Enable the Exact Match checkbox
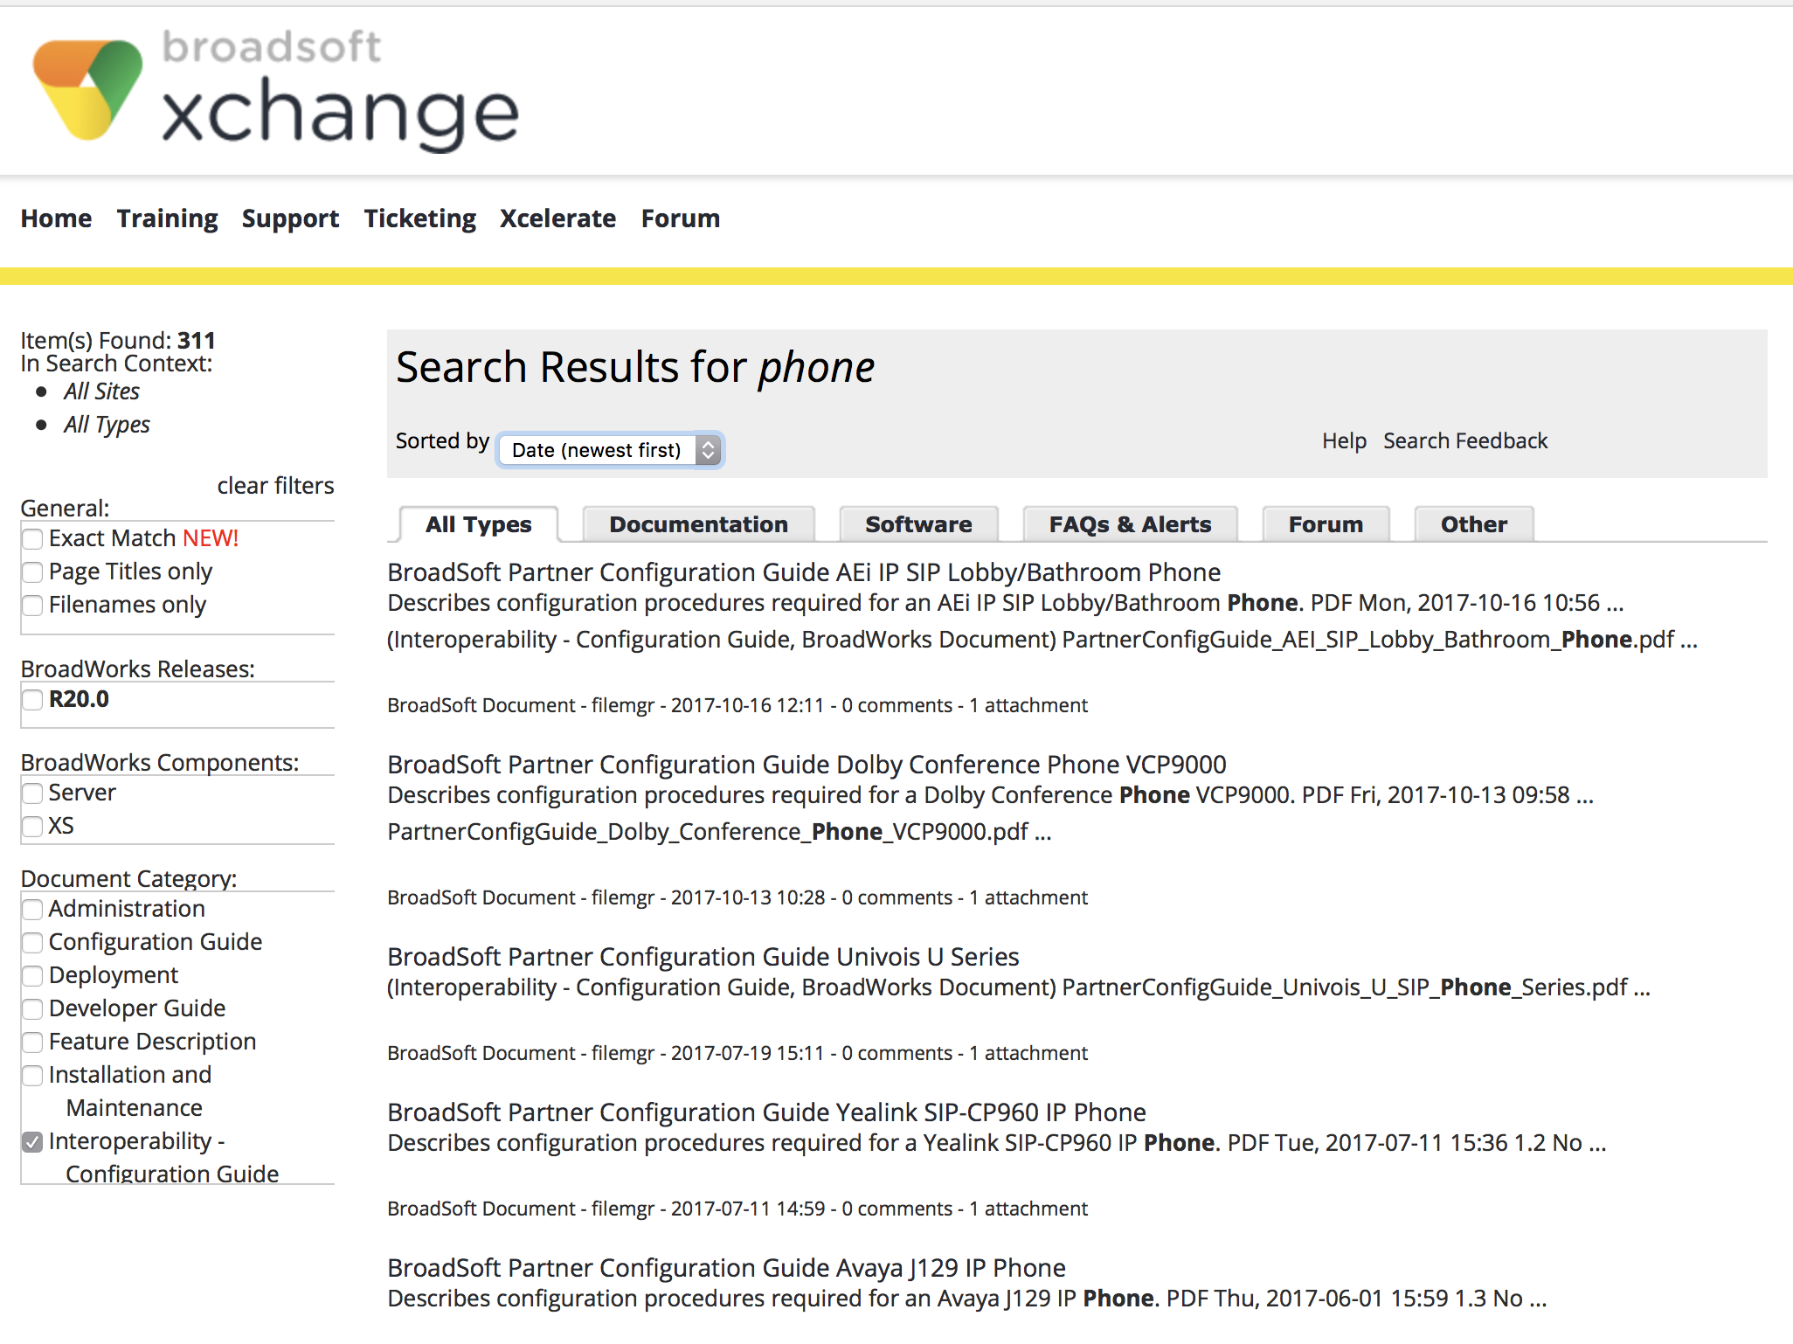The height and width of the screenshot is (1344, 1793). pos(32,539)
